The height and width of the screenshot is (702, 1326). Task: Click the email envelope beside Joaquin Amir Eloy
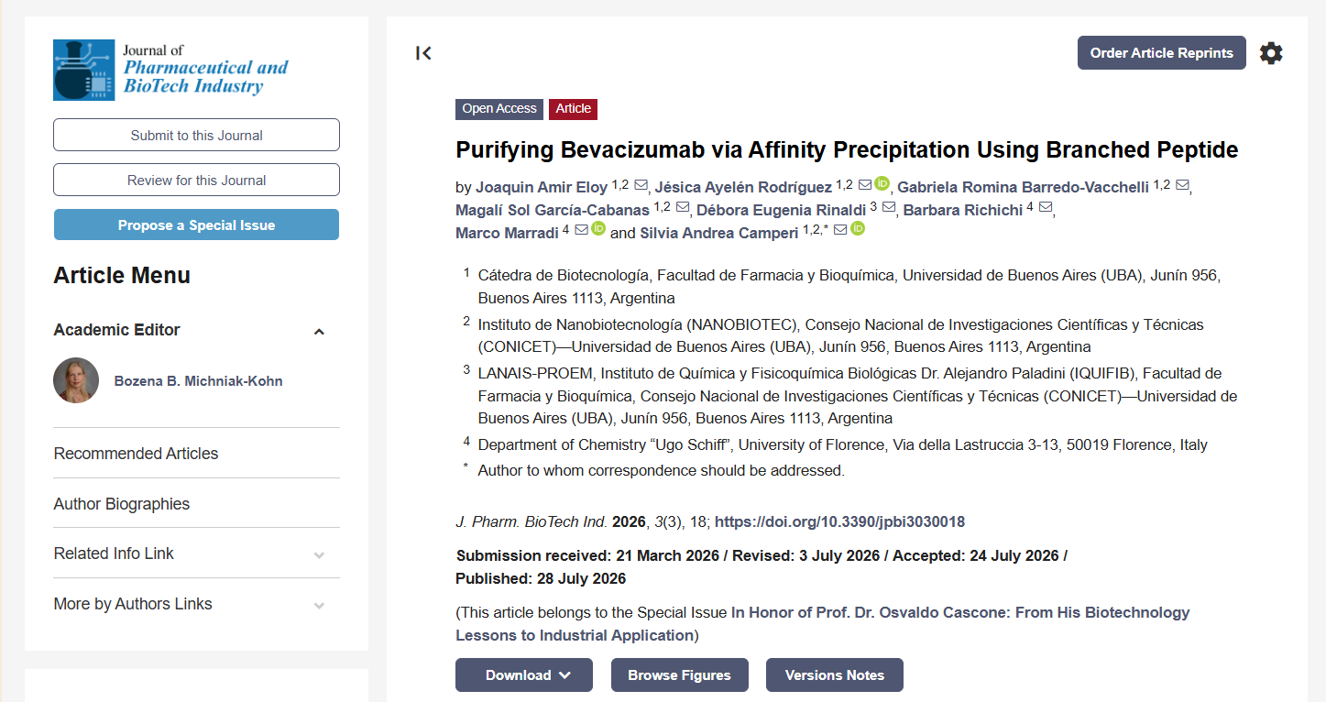pos(641,185)
